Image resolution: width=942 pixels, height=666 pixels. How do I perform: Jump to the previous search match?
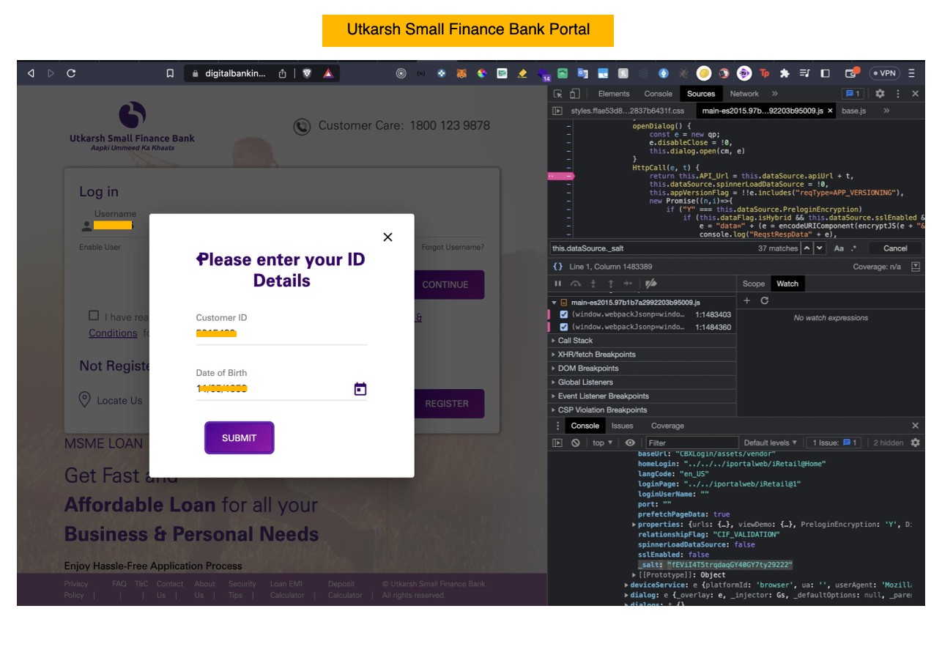point(807,248)
